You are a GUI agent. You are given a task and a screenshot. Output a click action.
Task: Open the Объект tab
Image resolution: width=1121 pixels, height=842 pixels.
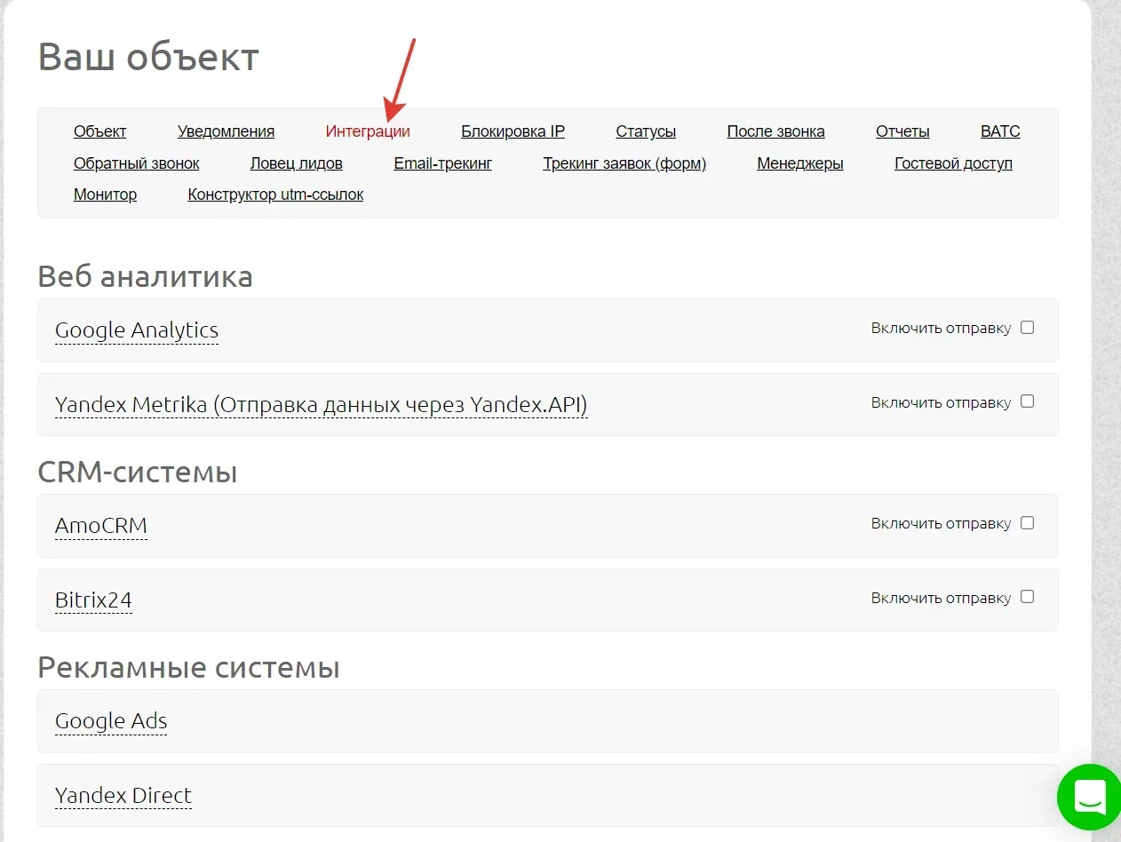point(100,131)
